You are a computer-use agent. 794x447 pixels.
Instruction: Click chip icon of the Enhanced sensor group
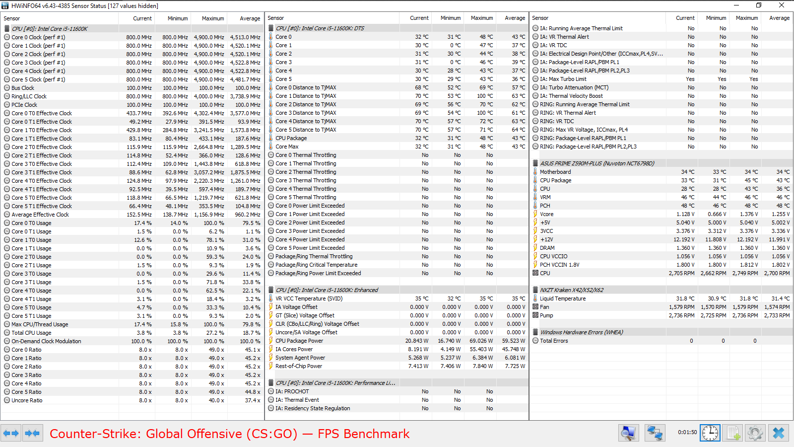(x=271, y=290)
